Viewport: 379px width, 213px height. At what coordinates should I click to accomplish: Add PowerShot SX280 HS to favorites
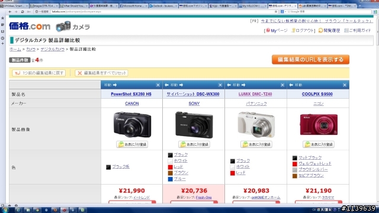132,144
